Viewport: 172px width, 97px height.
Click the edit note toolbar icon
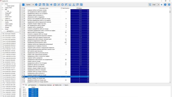pos(78,5)
